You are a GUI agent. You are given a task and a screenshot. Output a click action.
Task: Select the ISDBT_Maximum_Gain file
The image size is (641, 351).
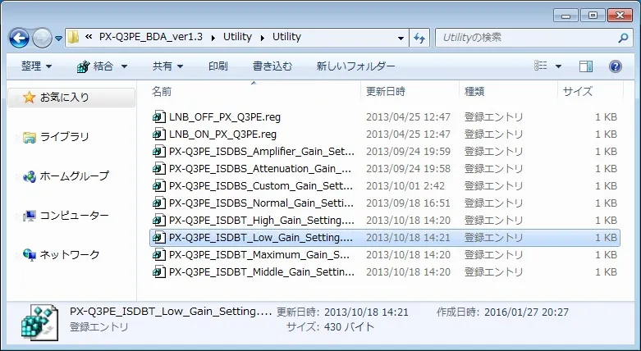pyautogui.click(x=259, y=254)
